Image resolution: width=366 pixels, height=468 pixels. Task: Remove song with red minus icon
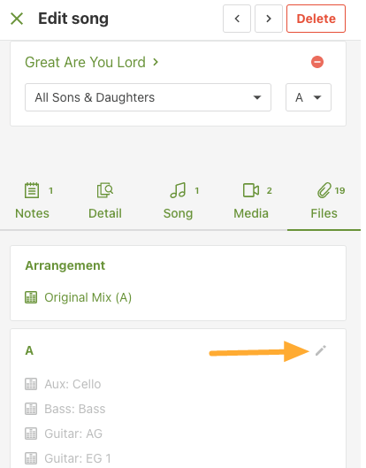pos(317,62)
